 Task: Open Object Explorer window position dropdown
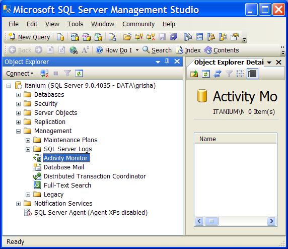(x=158, y=62)
